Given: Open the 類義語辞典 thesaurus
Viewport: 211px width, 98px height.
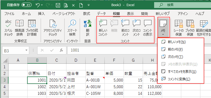Looking at the screenshot, I should (x=20, y=28).
